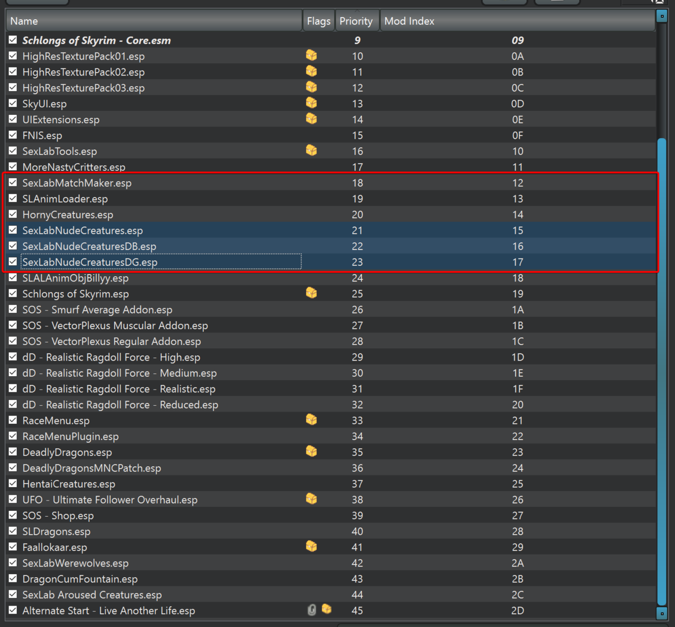Select the SexLabNudeCreatures.esp row
The height and width of the screenshot is (627, 675).
(331, 230)
